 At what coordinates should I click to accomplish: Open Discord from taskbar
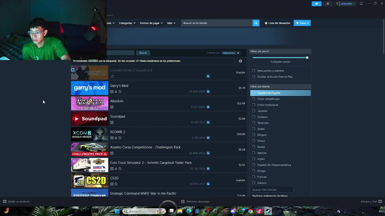coord(233,211)
